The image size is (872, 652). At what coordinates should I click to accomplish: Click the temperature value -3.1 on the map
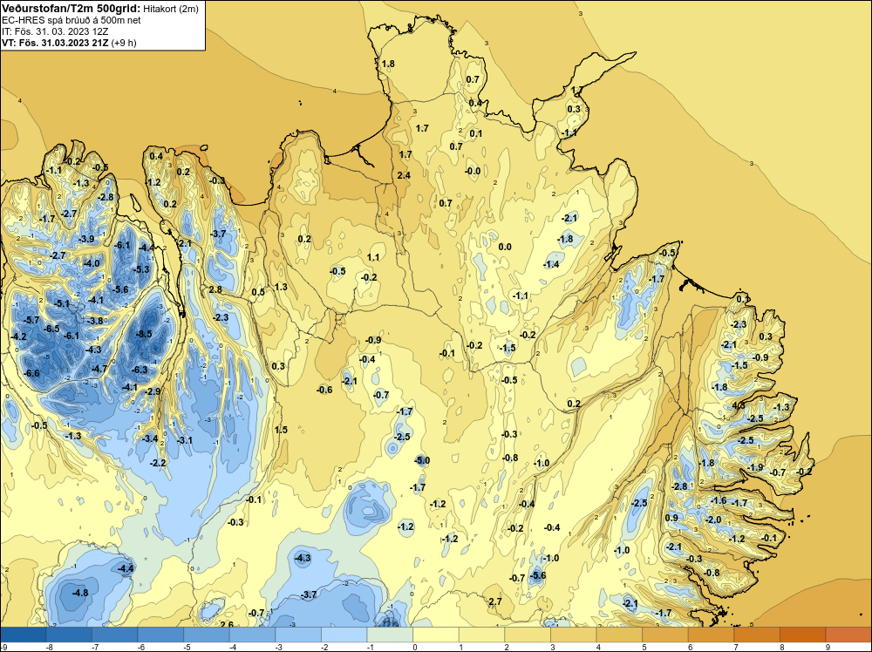[185, 440]
